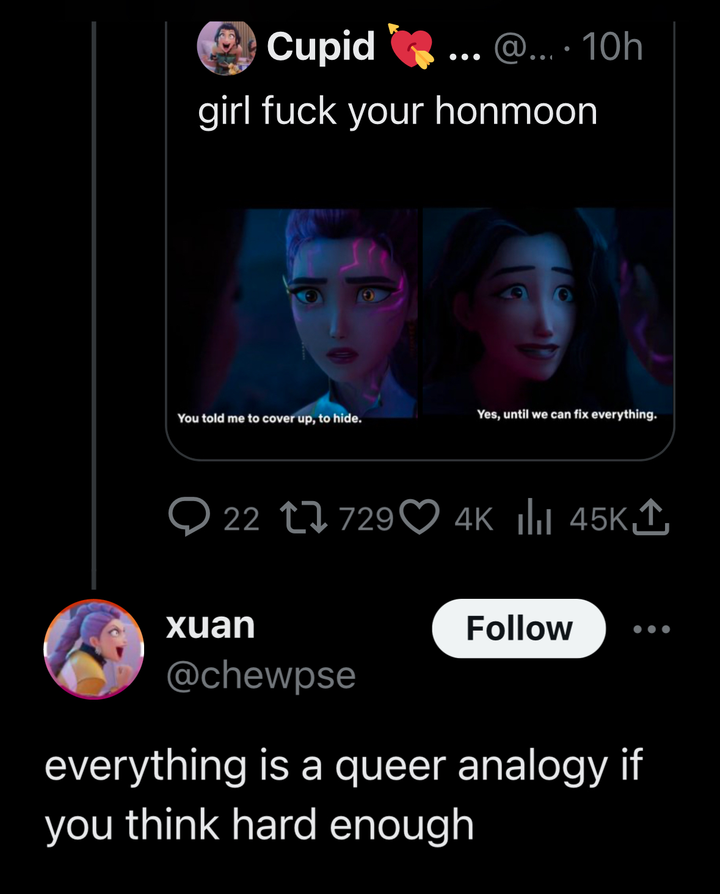
Task: Open the quoted tweet text 'girl fuck your honmoon'
Action: (398, 112)
